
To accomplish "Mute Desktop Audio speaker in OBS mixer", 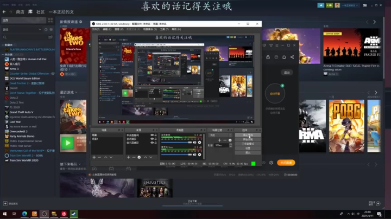I will 194,143.
